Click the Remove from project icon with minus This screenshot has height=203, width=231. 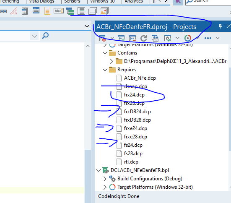(132, 38)
